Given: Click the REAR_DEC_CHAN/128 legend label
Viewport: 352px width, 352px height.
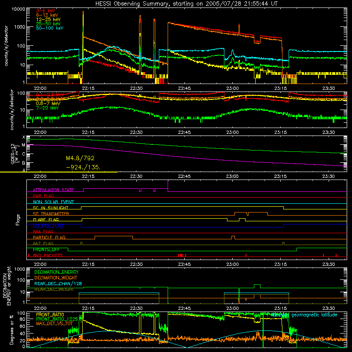Looking at the screenshot, I should point(58,284).
